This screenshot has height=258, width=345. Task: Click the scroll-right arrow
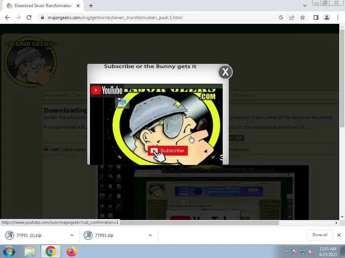(x=336, y=223)
